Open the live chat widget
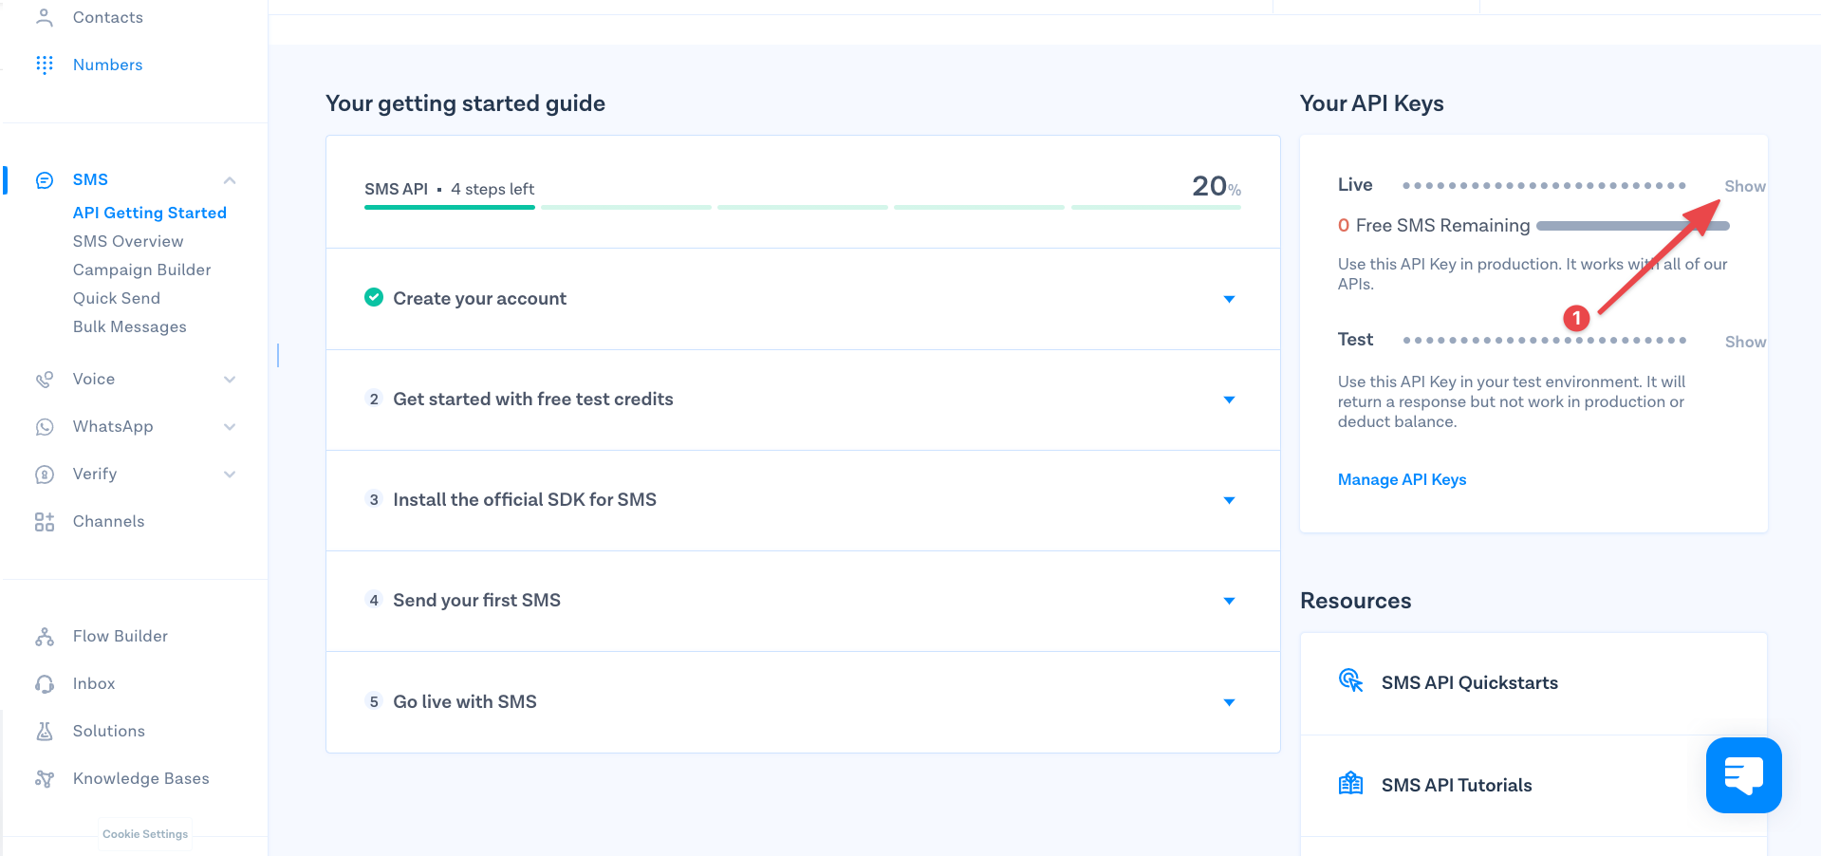The width and height of the screenshot is (1821, 856). (1743, 775)
